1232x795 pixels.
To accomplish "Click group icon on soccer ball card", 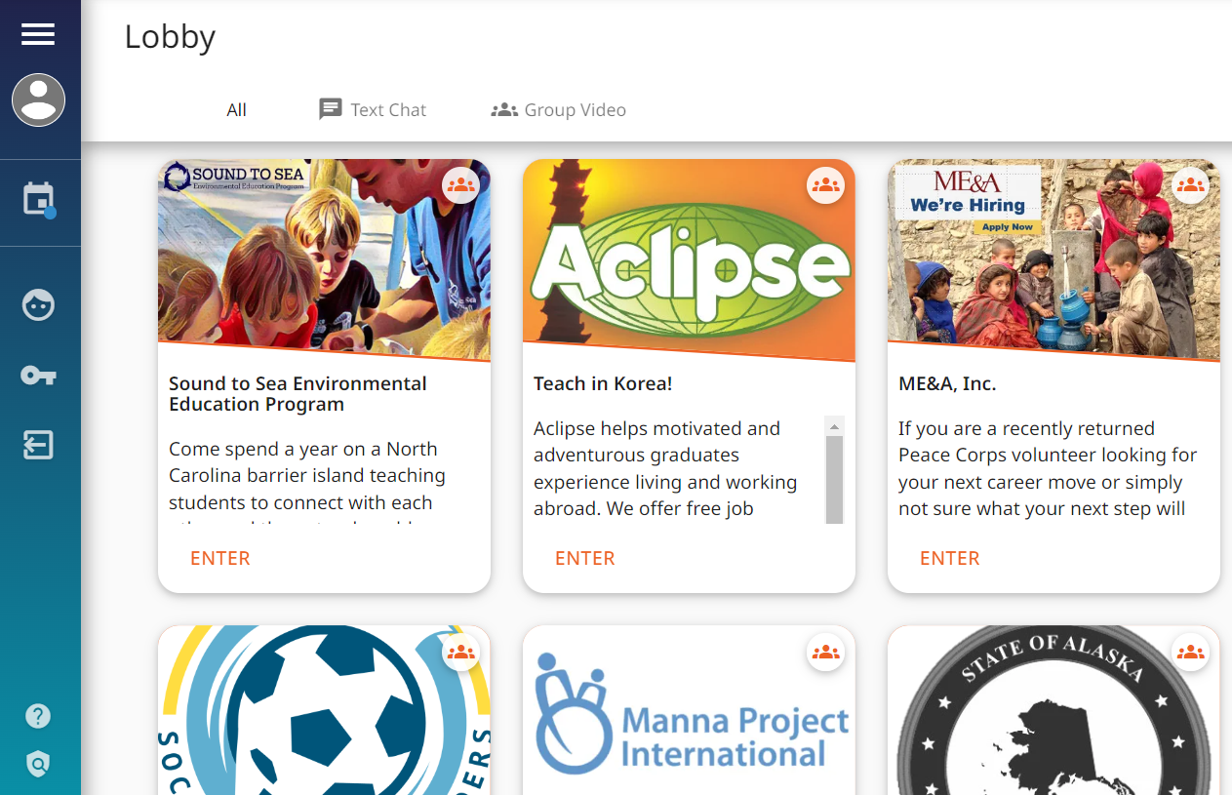I will coord(460,653).
